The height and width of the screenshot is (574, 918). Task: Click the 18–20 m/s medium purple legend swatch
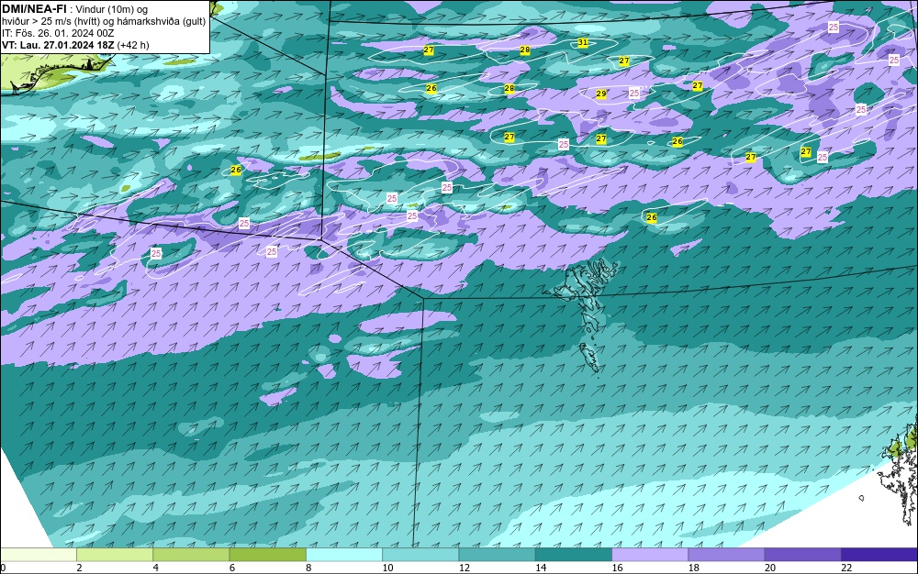pyautogui.click(x=726, y=554)
